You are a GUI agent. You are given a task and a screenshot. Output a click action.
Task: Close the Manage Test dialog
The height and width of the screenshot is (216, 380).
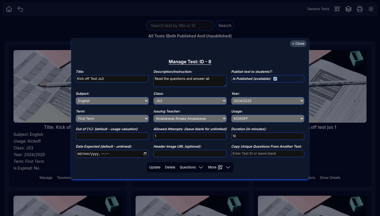[298, 44]
